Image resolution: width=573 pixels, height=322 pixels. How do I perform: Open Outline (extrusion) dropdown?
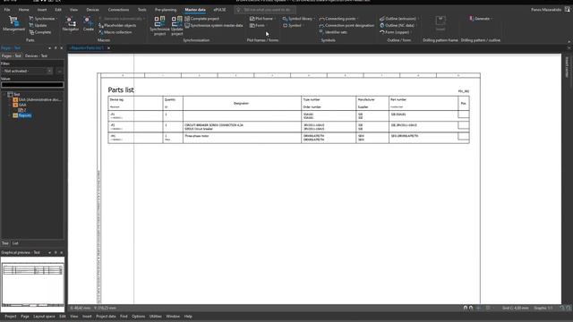pos(399,18)
